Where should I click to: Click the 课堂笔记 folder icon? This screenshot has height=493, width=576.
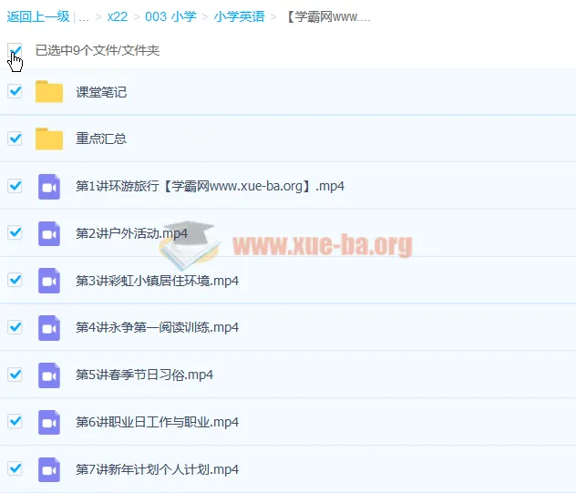point(49,91)
